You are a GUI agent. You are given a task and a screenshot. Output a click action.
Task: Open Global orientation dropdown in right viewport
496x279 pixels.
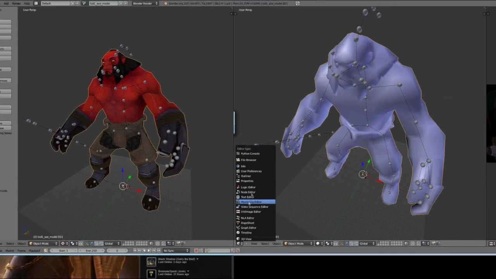click(367, 243)
